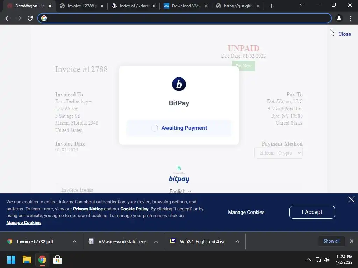Open the clock and date panel
Image resolution: width=358 pixels, height=268 pixels.
click(x=344, y=260)
